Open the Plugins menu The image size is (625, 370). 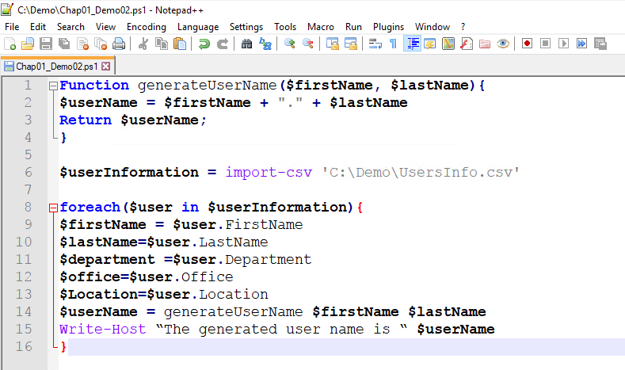tap(388, 27)
